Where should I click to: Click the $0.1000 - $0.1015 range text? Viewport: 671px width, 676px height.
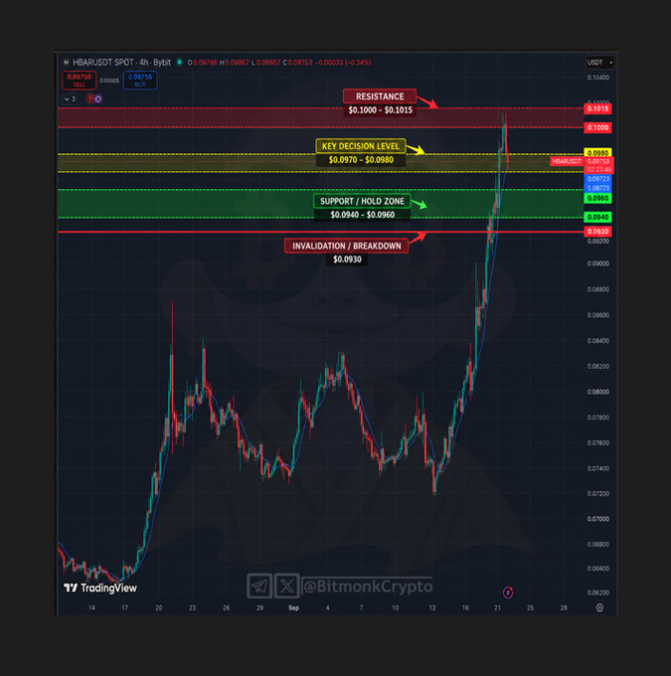pyautogui.click(x=381, y=110)
